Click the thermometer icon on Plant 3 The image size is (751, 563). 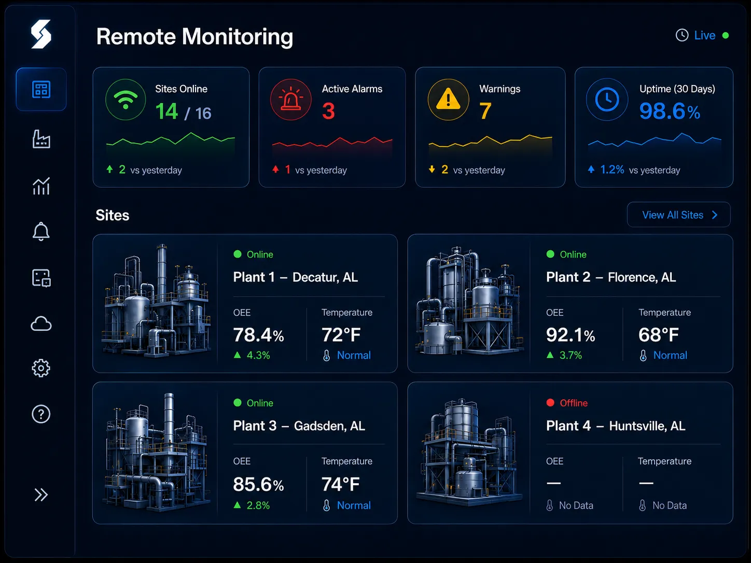327,505
